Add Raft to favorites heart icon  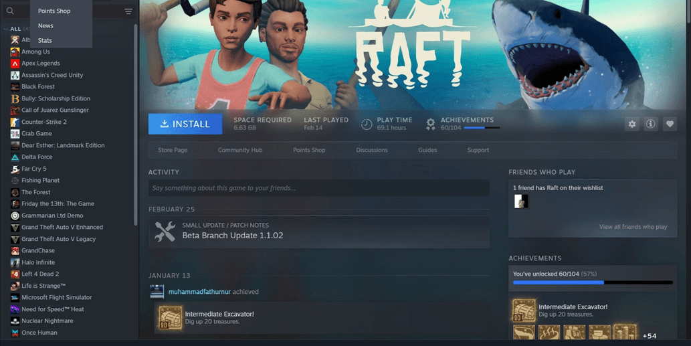click(670, 124)
